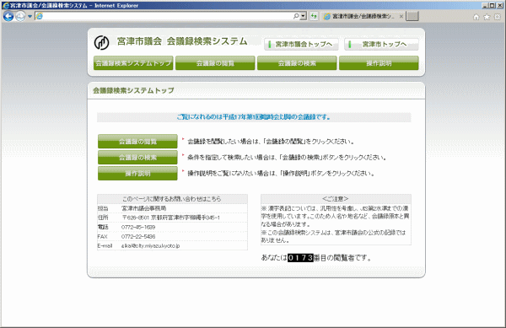Click the green 会議録の検索 button in main content

pyautogui.click(x=137, y=158)
